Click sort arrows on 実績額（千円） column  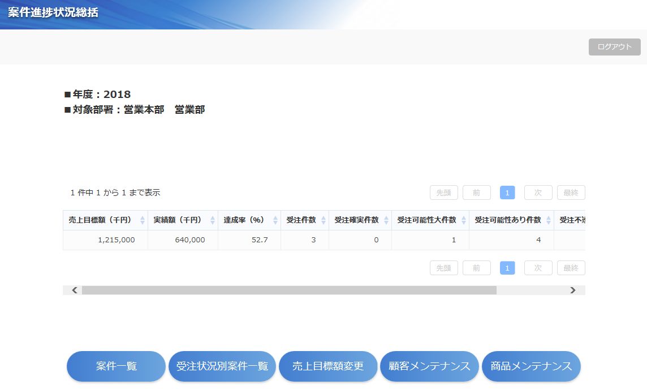click(x=213, y=220)
